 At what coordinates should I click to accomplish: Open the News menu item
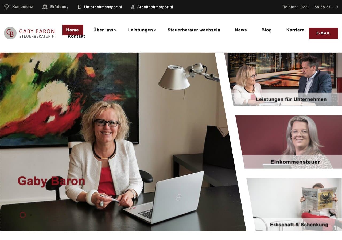(x=241, y=30)
